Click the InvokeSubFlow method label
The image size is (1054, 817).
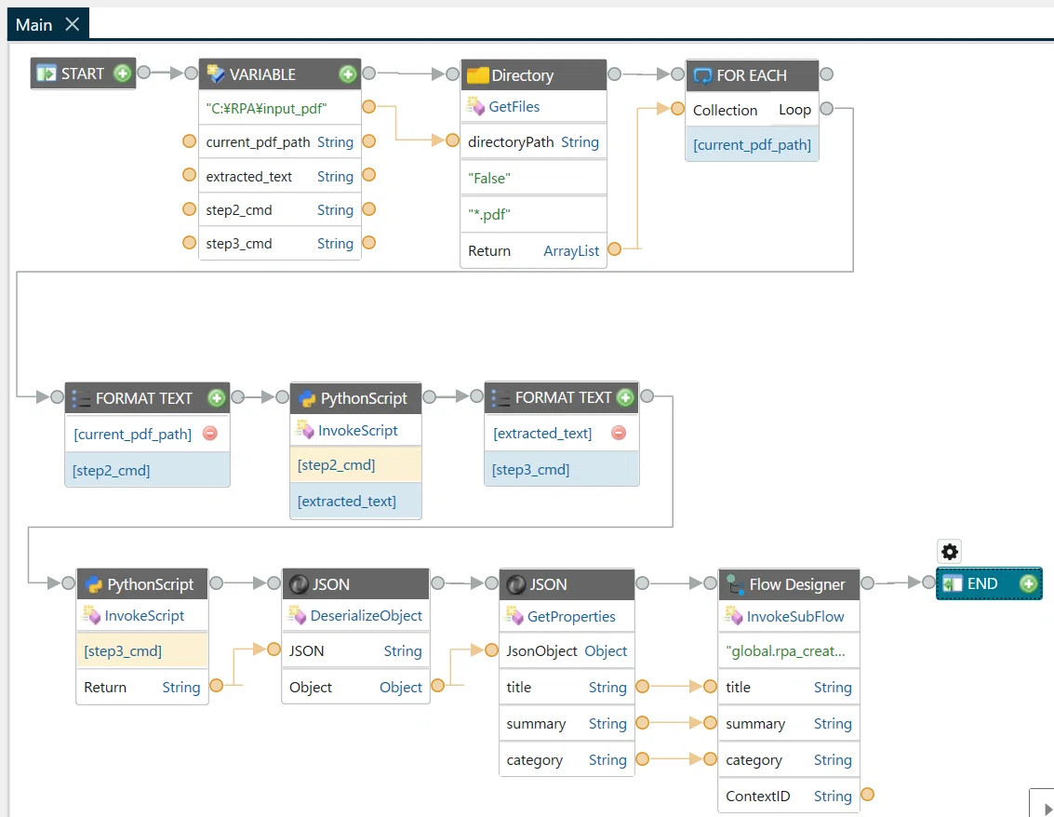pos(795,616)
